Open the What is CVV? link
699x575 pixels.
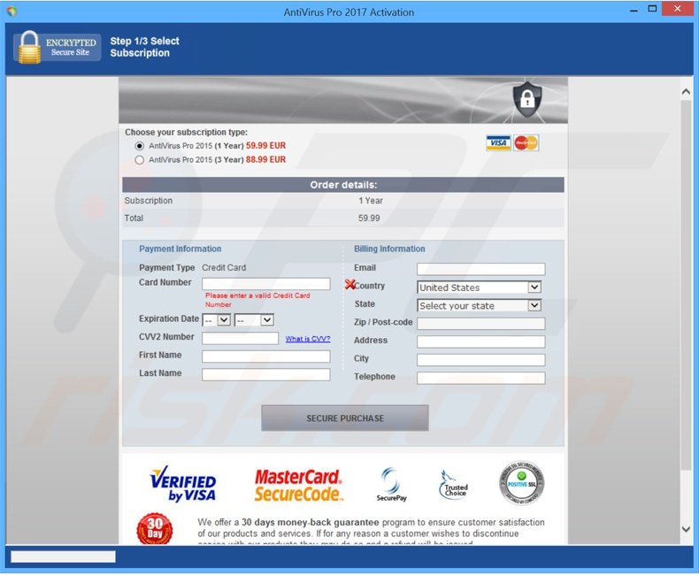pos(307,339)
